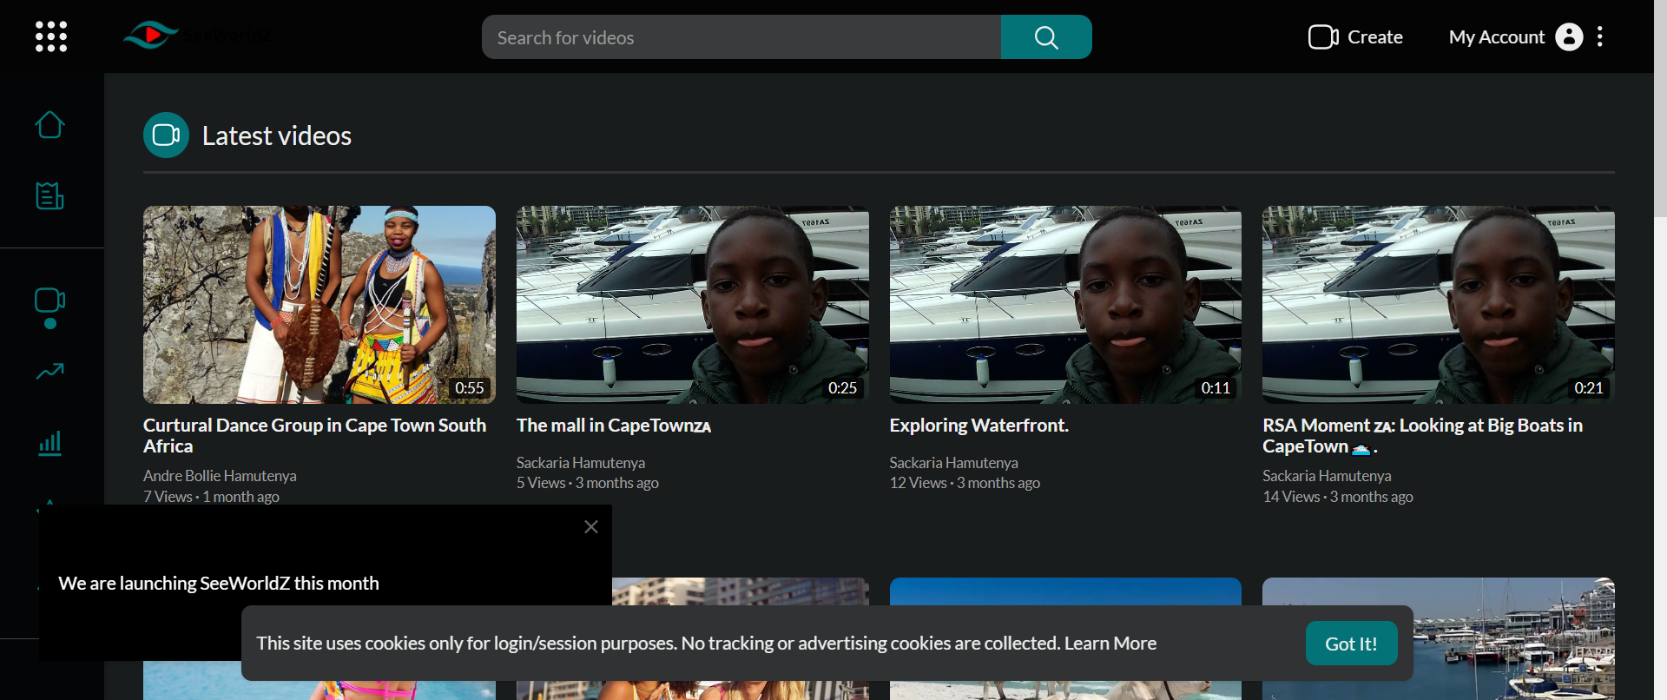This screenshot has width=1667, height=700.
Task: Open the sidebar notepad list icon
Action: (x=49, y=195)
